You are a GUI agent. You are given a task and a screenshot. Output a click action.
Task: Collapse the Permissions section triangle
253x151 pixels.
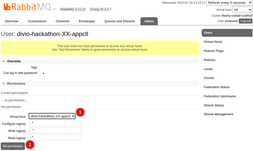coord(4,83)
